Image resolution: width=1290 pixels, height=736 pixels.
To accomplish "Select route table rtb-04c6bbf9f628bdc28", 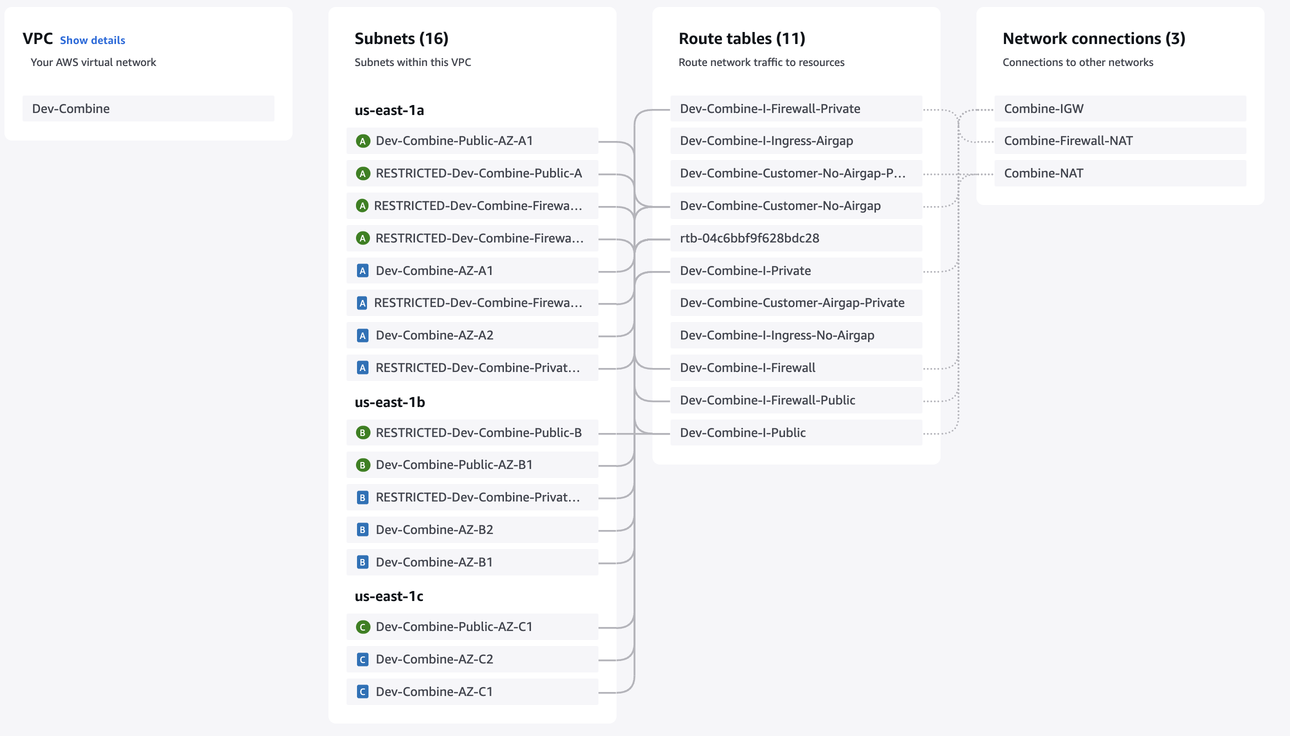I will pos(796,238).
